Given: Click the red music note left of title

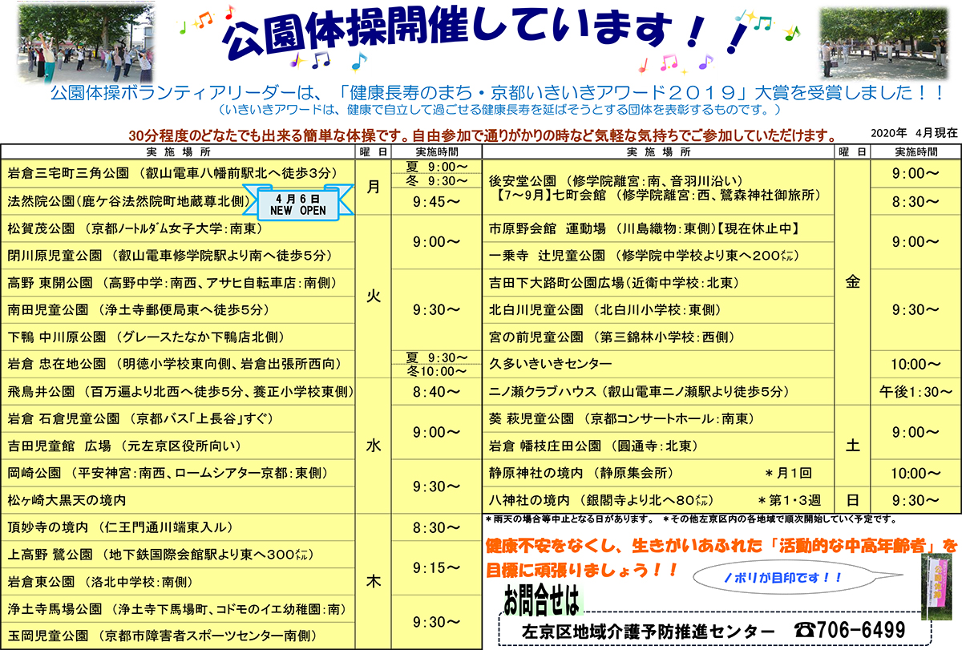Looking at the screenshot, I should 229,12.
